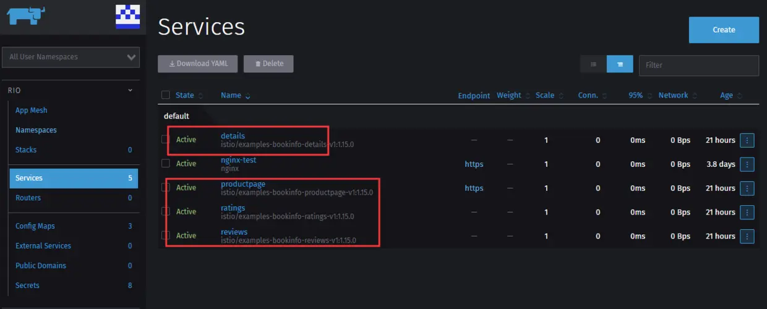Open the All User Namespaces dropdown
This screenshot has width=767, height=309.
coord(71,57)
